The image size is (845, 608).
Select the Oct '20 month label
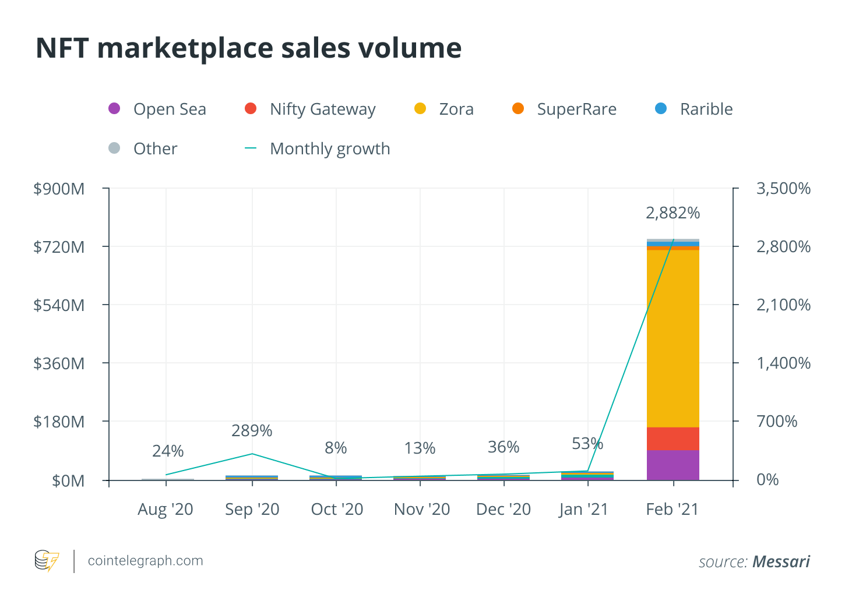(x=337, y=510)
